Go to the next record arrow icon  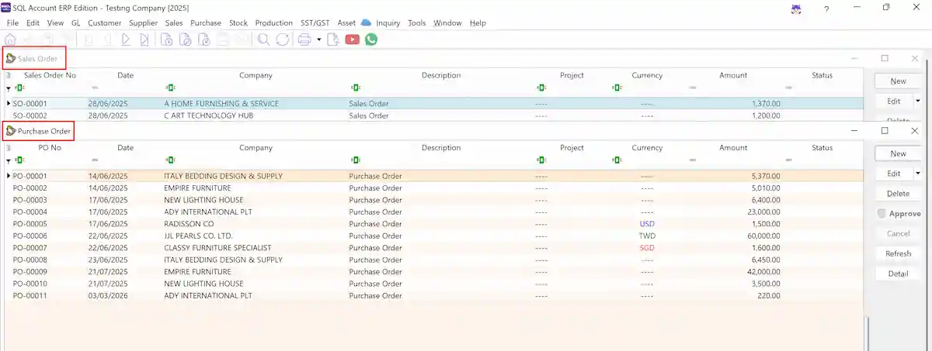click(x=126, y=40)
